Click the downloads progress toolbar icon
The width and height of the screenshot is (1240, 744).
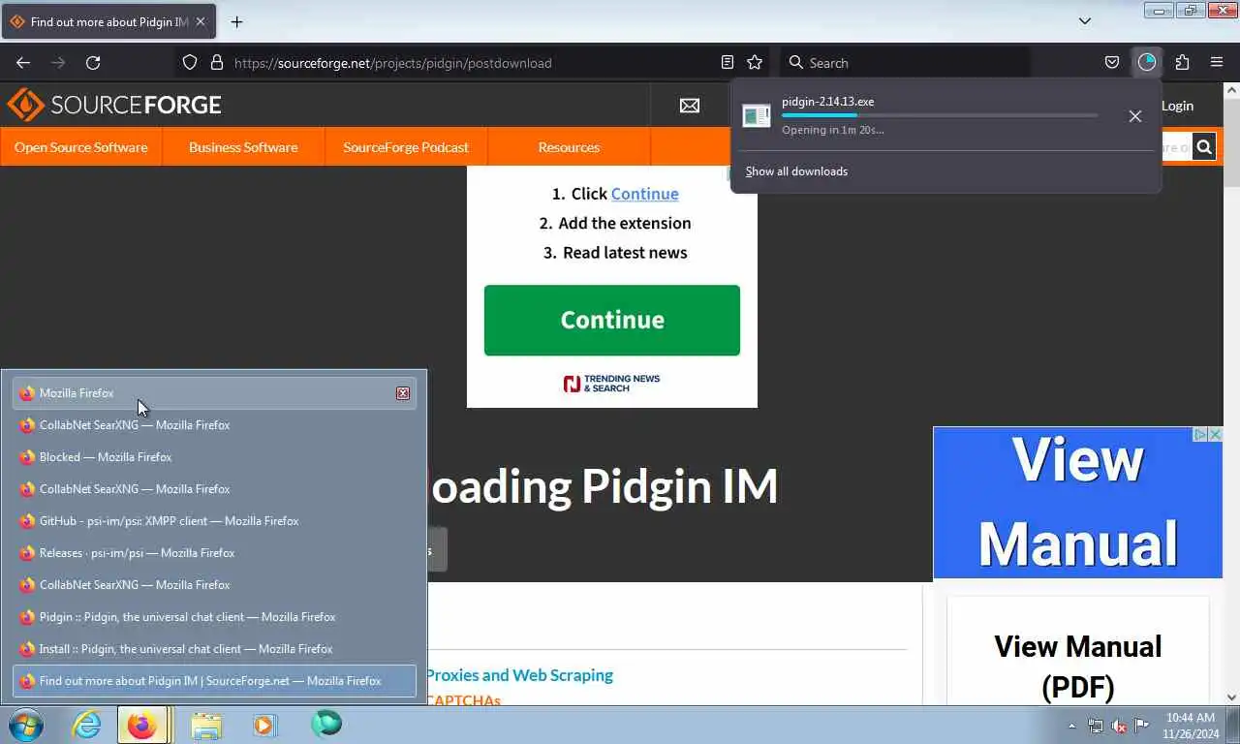tap(1147, 63)
